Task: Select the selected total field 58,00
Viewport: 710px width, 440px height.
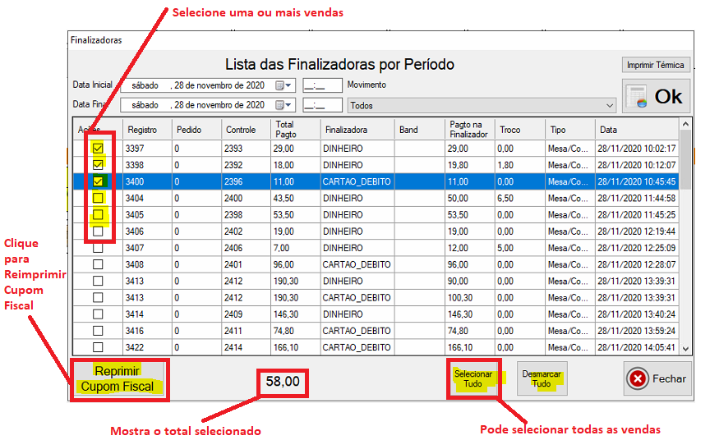Action: tap(283, 382)
